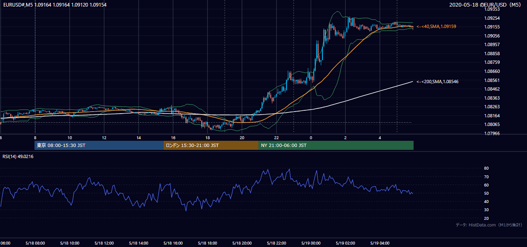Click hour label 8 under price chart
Viewport: 527px width, 247px height.
35,137
